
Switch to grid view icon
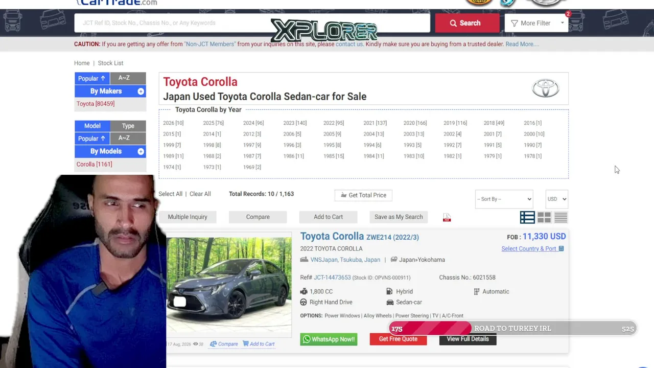(x=544, y=217)
